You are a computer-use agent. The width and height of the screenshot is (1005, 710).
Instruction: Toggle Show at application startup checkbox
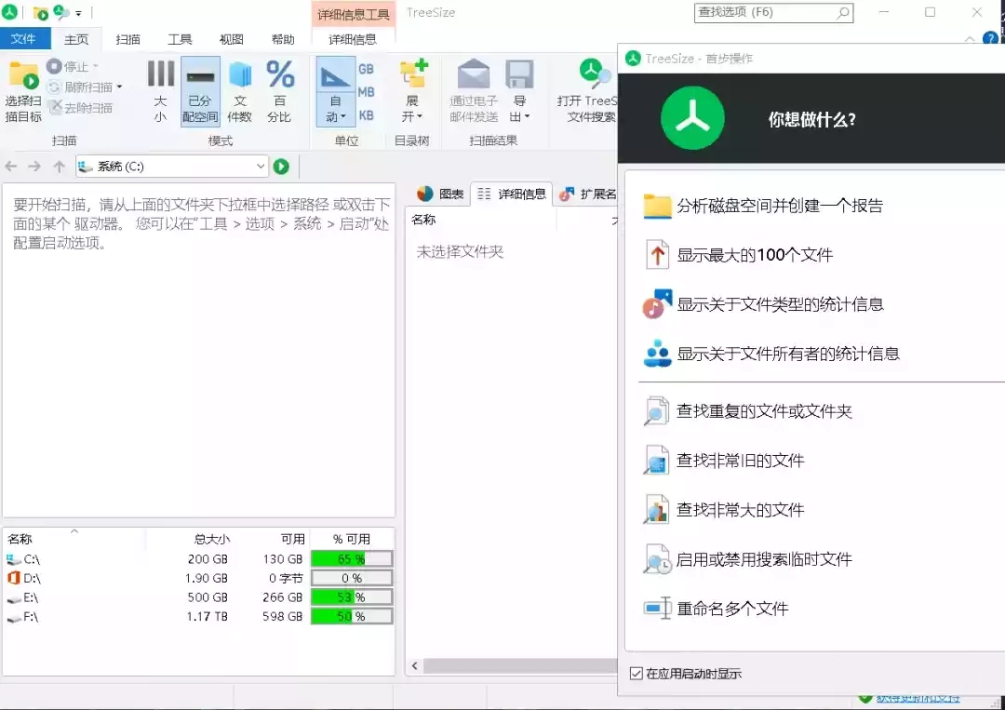[x=636, y=674]
